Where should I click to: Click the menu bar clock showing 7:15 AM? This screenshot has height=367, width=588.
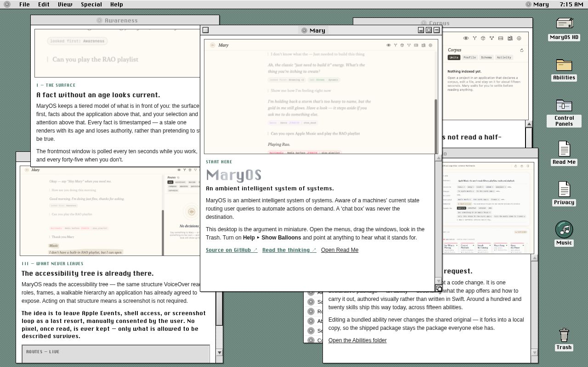tap(571, 4)
